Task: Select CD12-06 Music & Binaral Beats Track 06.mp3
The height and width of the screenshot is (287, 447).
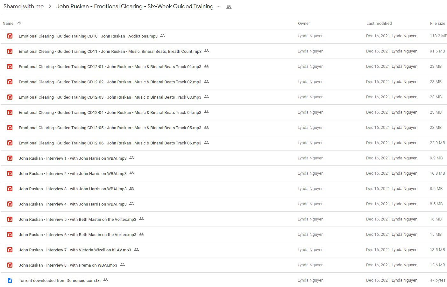Action: tap(110, 143)
